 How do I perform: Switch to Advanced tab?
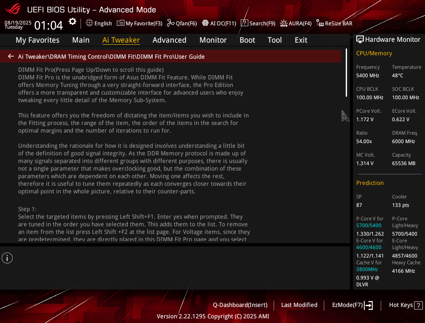point(169,40)
